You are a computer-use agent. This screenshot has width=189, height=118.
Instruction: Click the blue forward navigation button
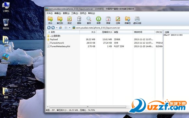[x=53, y=28]
